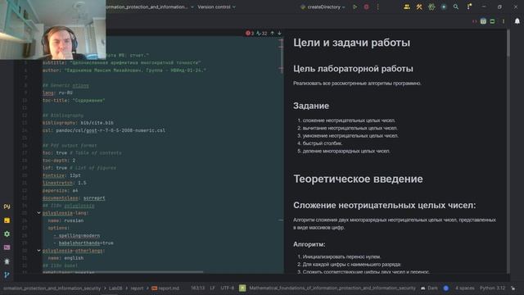The width and height of the screenshot is (524, 295).
Task: Click the 'быстрый столбик' list item
Action: [322, 143]
